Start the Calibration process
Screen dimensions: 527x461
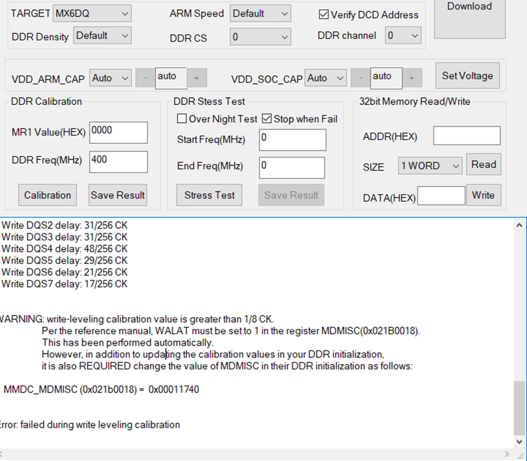tap(47, 195)
